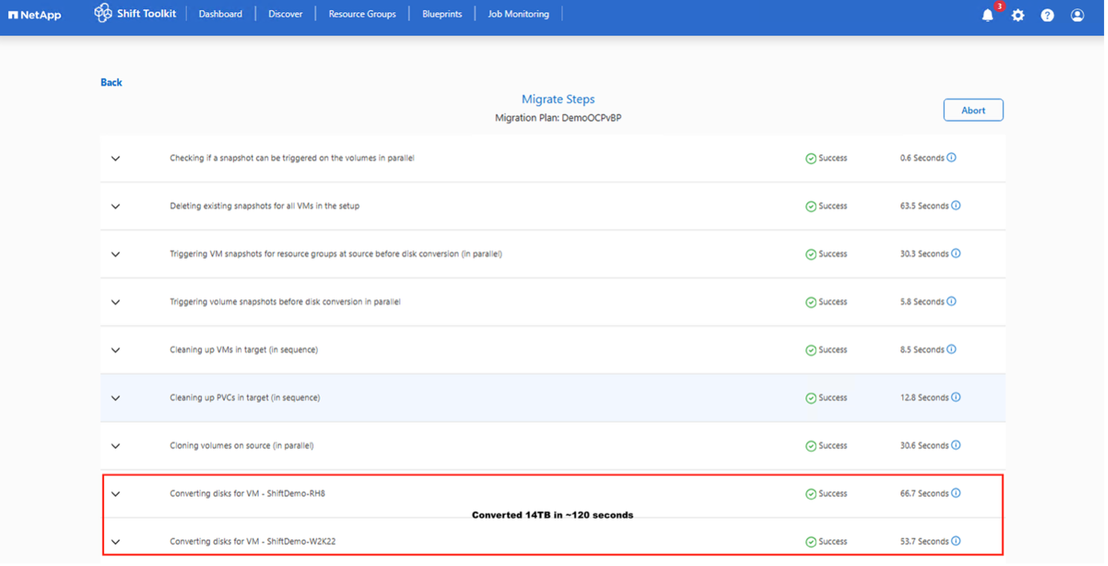This screenshot has height=566, width=1108.
Task: Click the Cleaning up PVCs step text
Action: 244,397
